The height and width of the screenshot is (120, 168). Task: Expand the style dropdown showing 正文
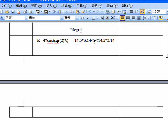point(26,18)
